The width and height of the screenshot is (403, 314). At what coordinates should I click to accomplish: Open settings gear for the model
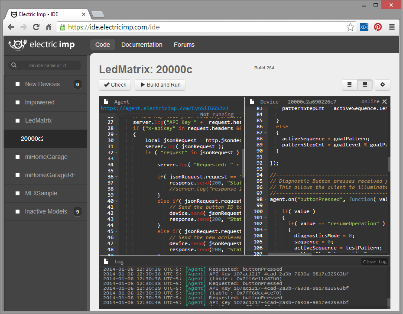(x=383, y=84)
